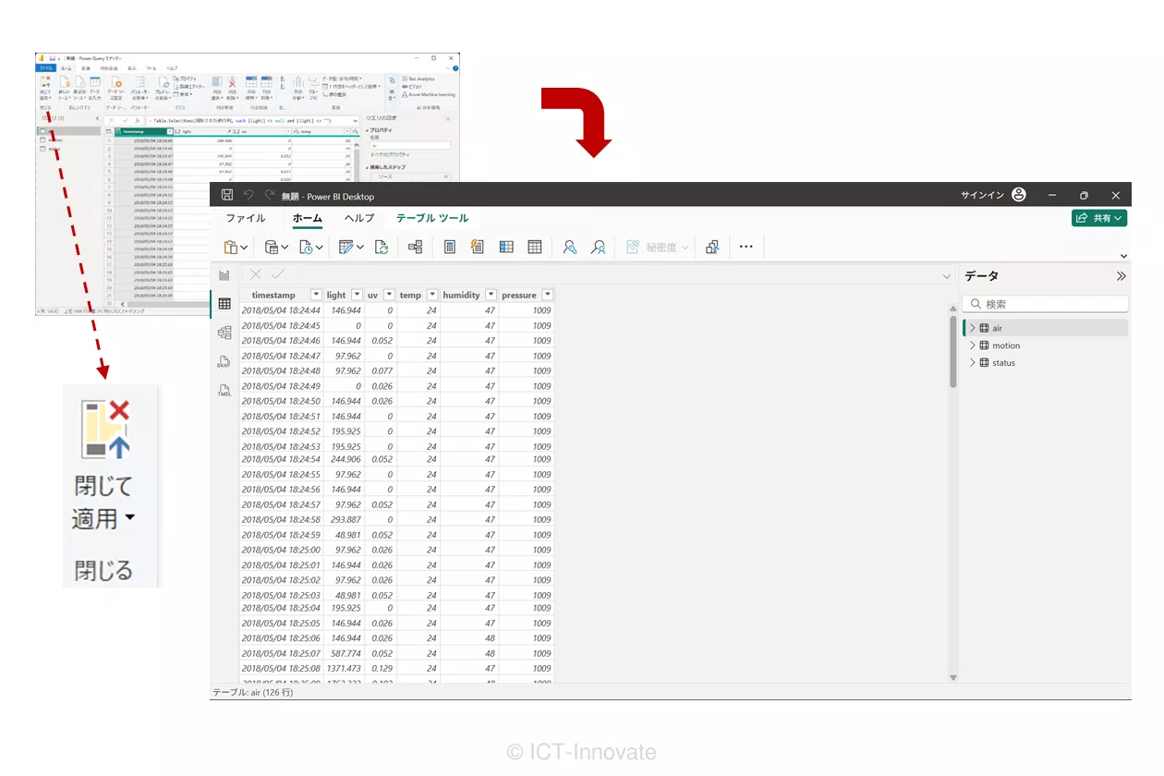Switch to the テーブル ツール tab
Viewport: 1164px width, 776px height.
(432, 219)
